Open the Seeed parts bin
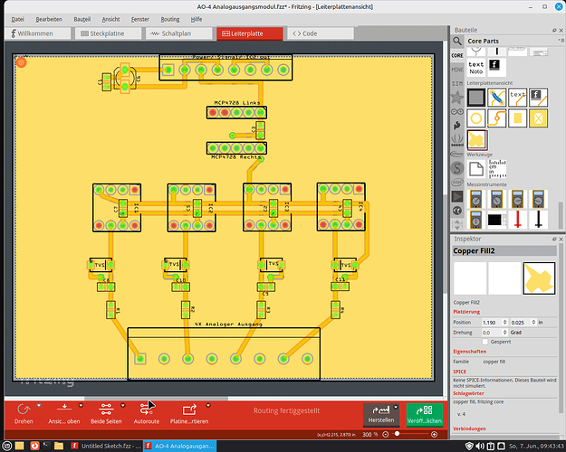This screenshot has width=566, height=452. coord(457,140)
